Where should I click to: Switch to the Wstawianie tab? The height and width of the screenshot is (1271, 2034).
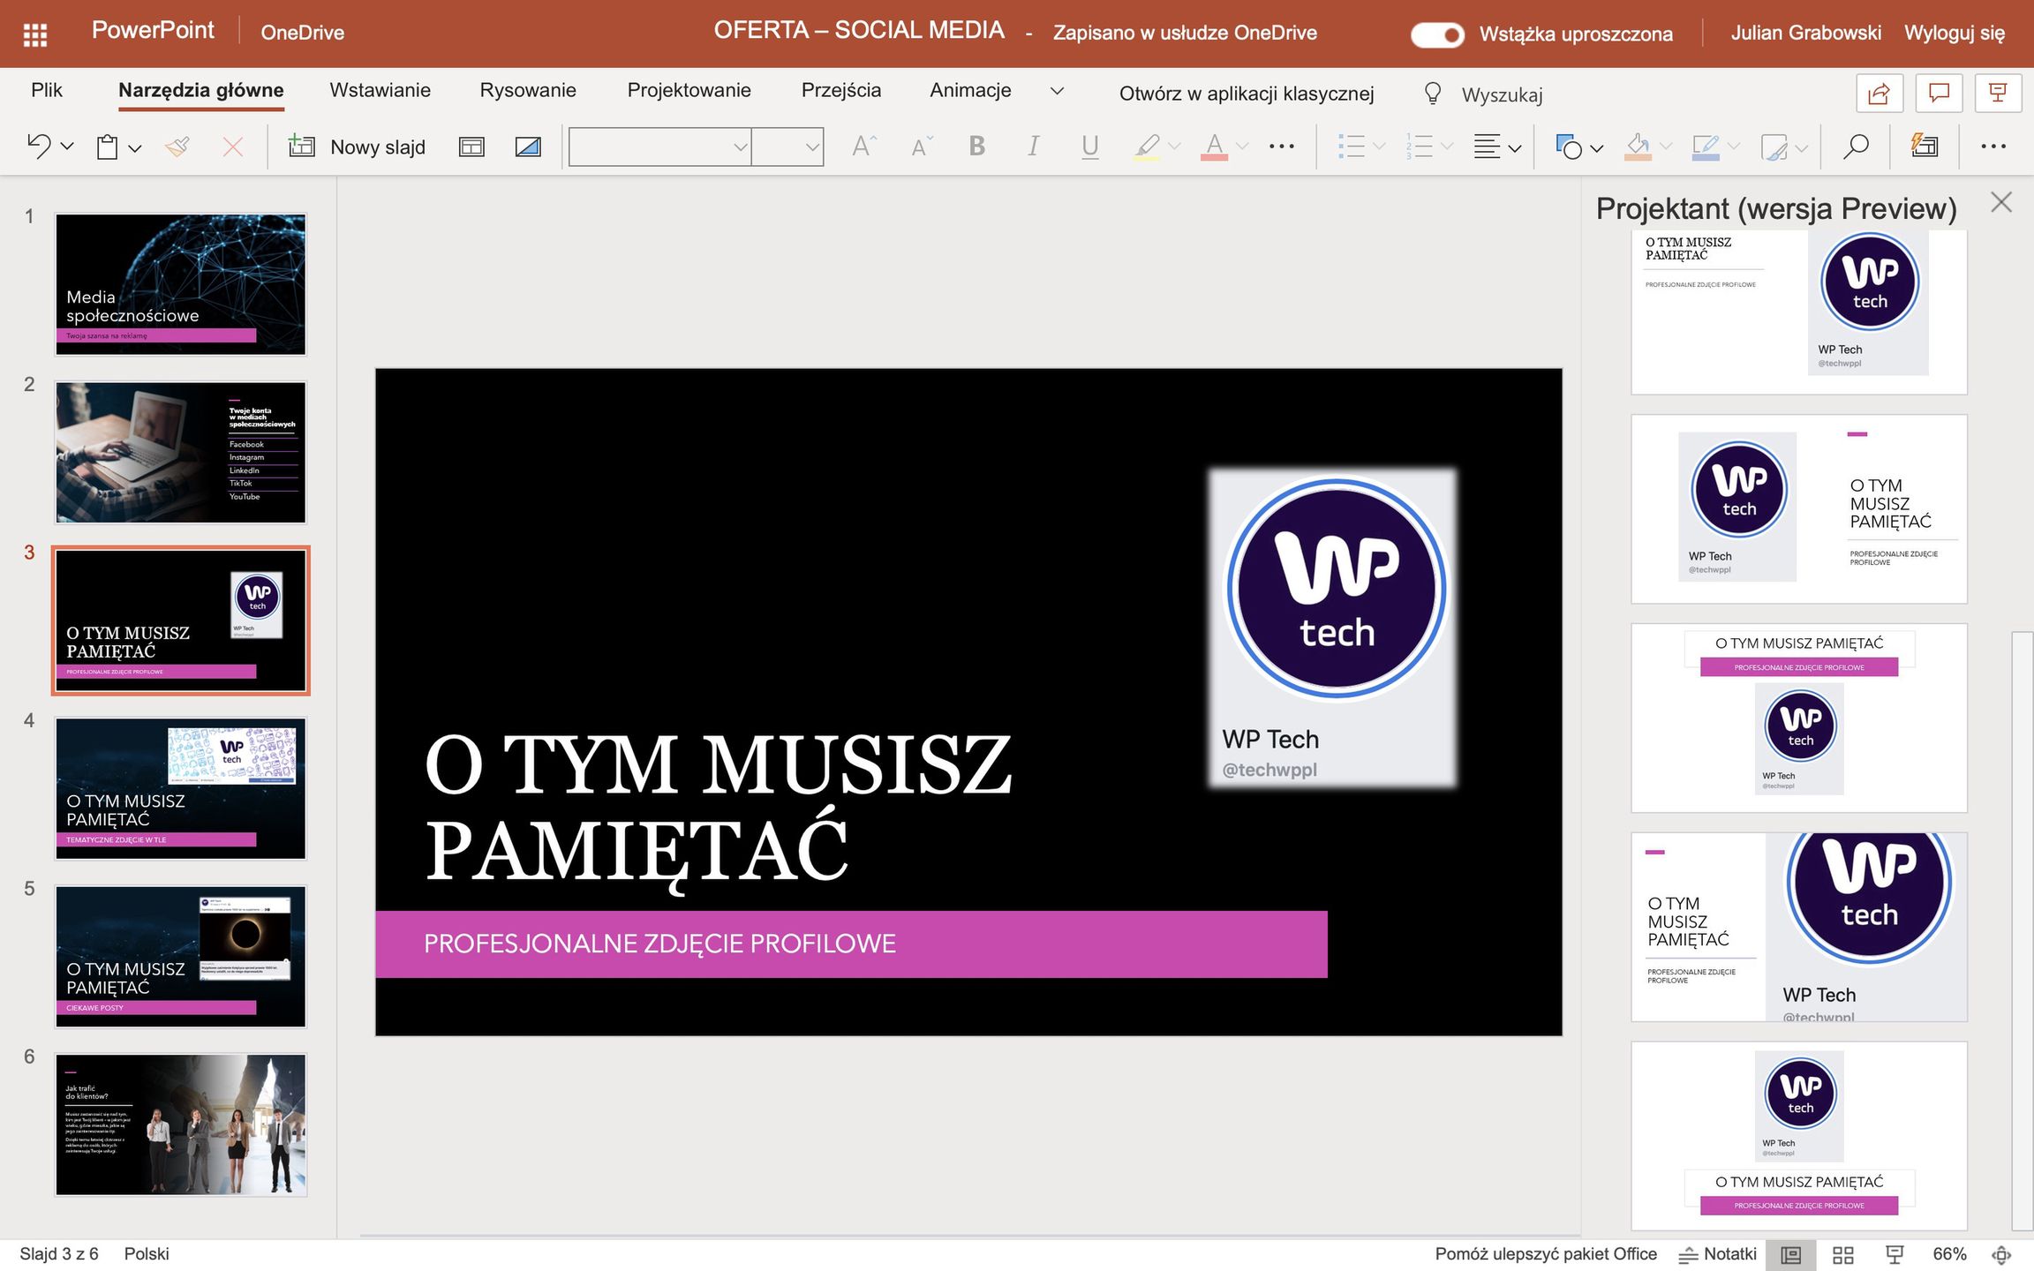[x=380, y=90]
